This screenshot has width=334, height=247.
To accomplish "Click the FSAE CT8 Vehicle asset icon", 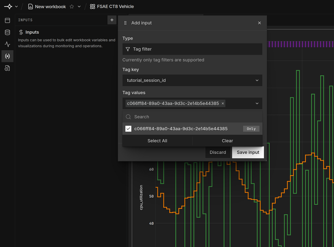I will pyautogui.click(x=92, y=7).
